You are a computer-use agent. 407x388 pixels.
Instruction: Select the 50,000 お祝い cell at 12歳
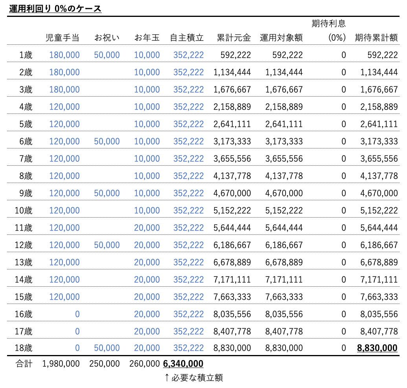[x=106, y=245]
